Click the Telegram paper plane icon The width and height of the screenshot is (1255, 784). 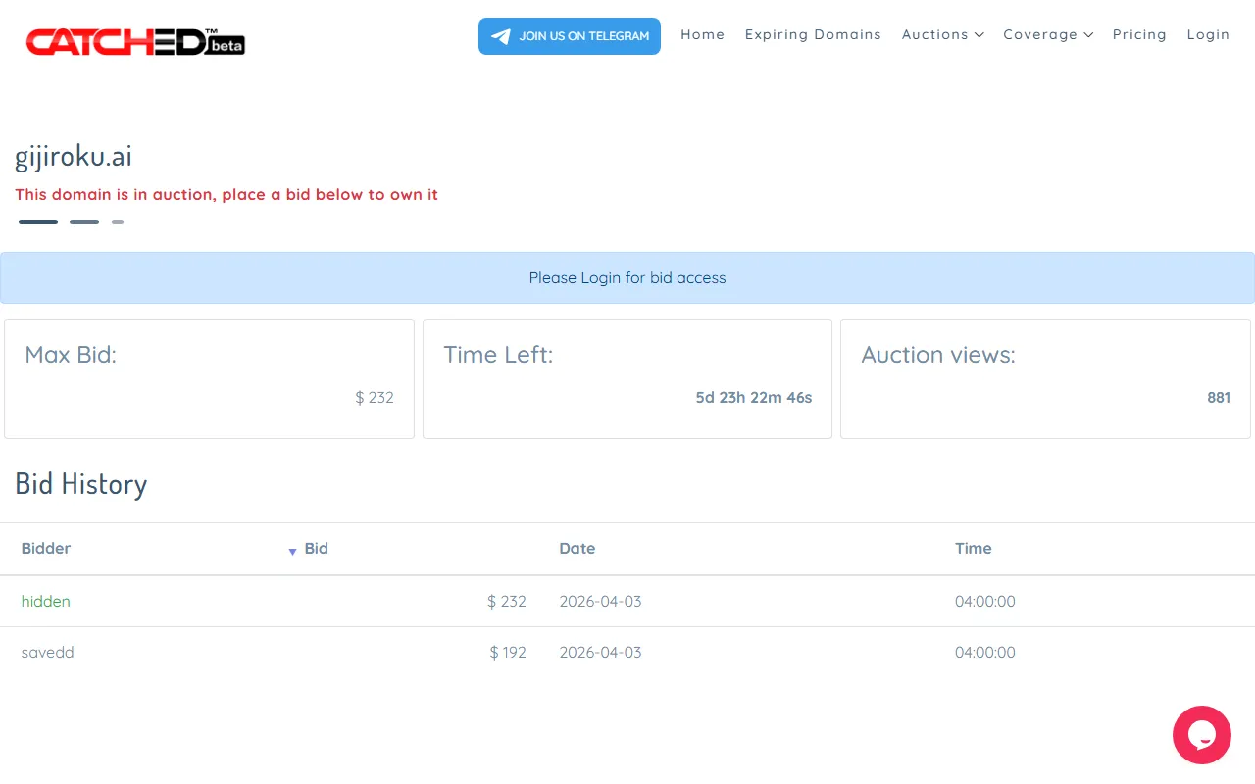tap(501, 36)
